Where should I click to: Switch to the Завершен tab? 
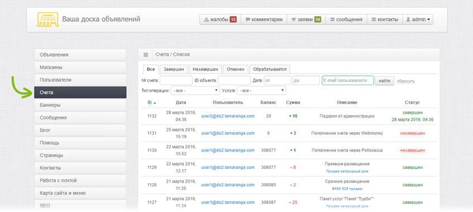tap(174, 69)
